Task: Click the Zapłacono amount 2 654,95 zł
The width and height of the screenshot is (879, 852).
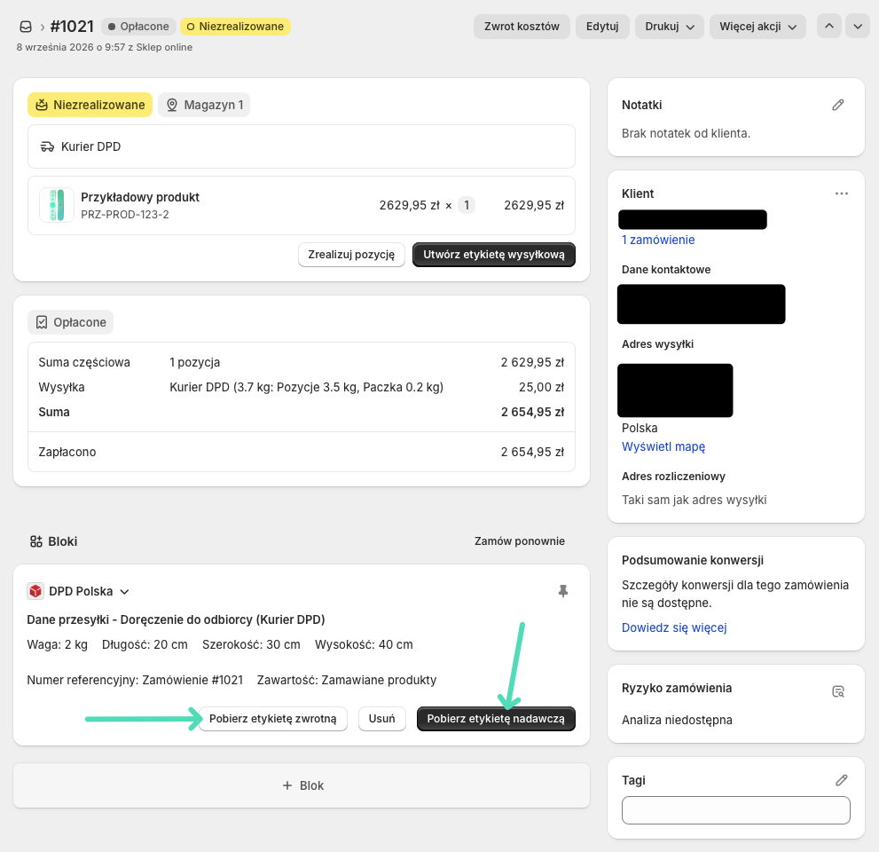Action: click(532, 452)
